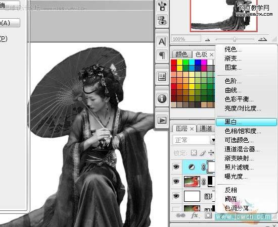This screenshot has height=227, width=278.
Task: Click the navigator zoom in large mountains icon
Action: [262, 39]
